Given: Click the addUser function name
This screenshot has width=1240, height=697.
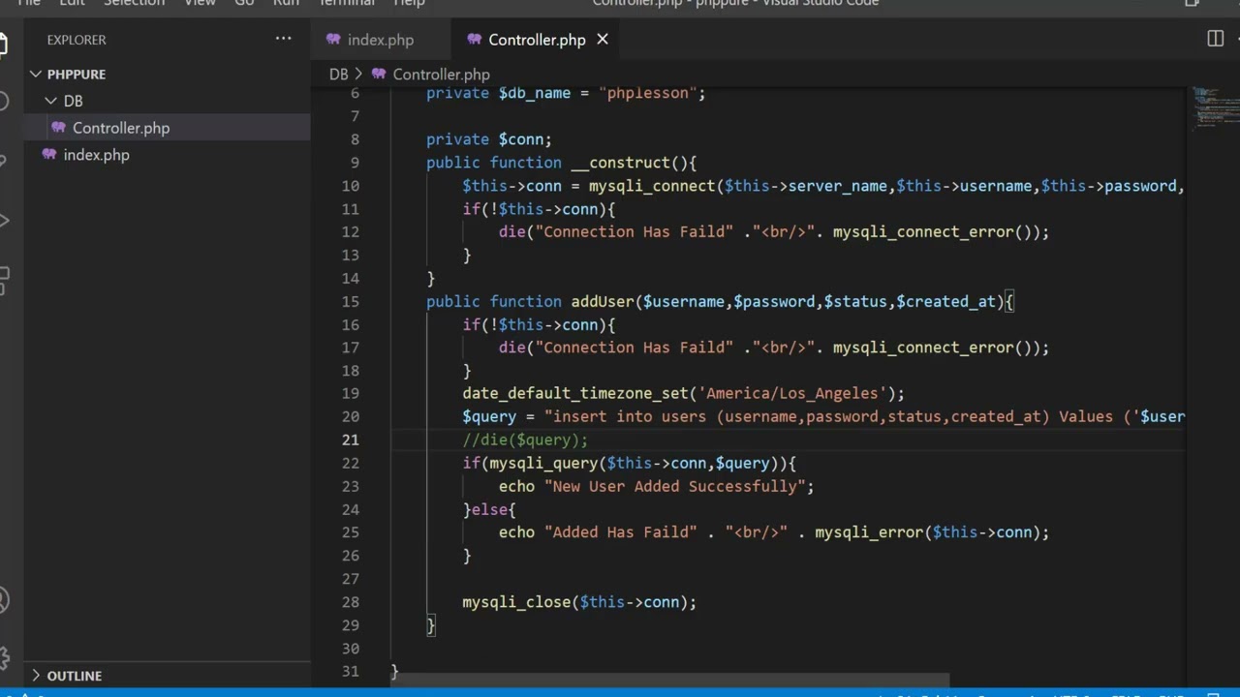Looking at the screenshot, I should (602, 301).
